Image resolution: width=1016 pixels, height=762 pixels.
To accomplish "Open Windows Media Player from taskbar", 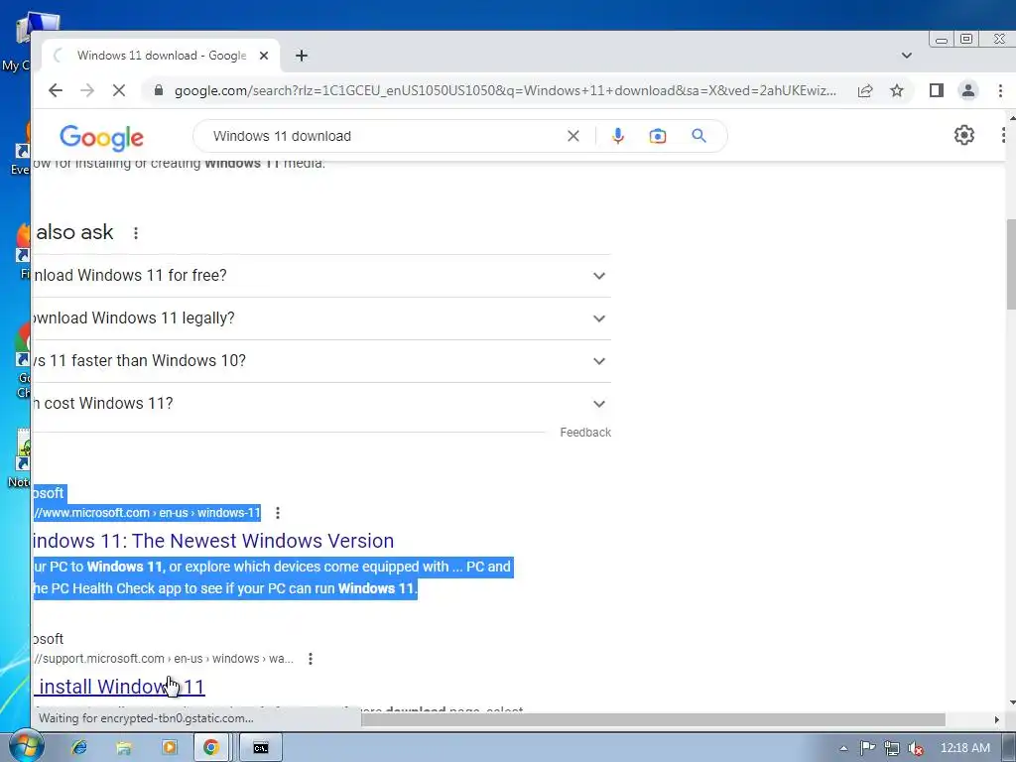I will click(x=169, y=747).
